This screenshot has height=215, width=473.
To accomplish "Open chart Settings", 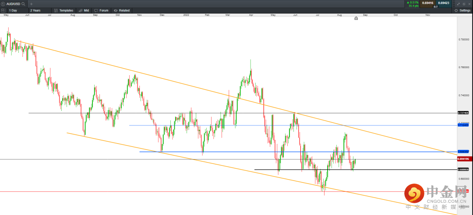I will pyautogui.click(x=462, y=10).
